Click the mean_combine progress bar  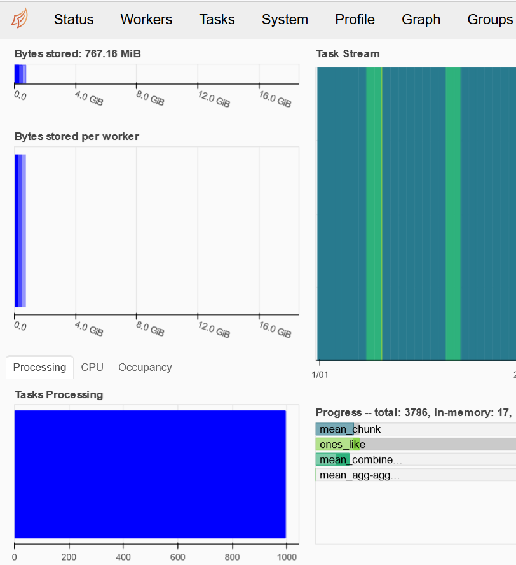tap(416, 460)
